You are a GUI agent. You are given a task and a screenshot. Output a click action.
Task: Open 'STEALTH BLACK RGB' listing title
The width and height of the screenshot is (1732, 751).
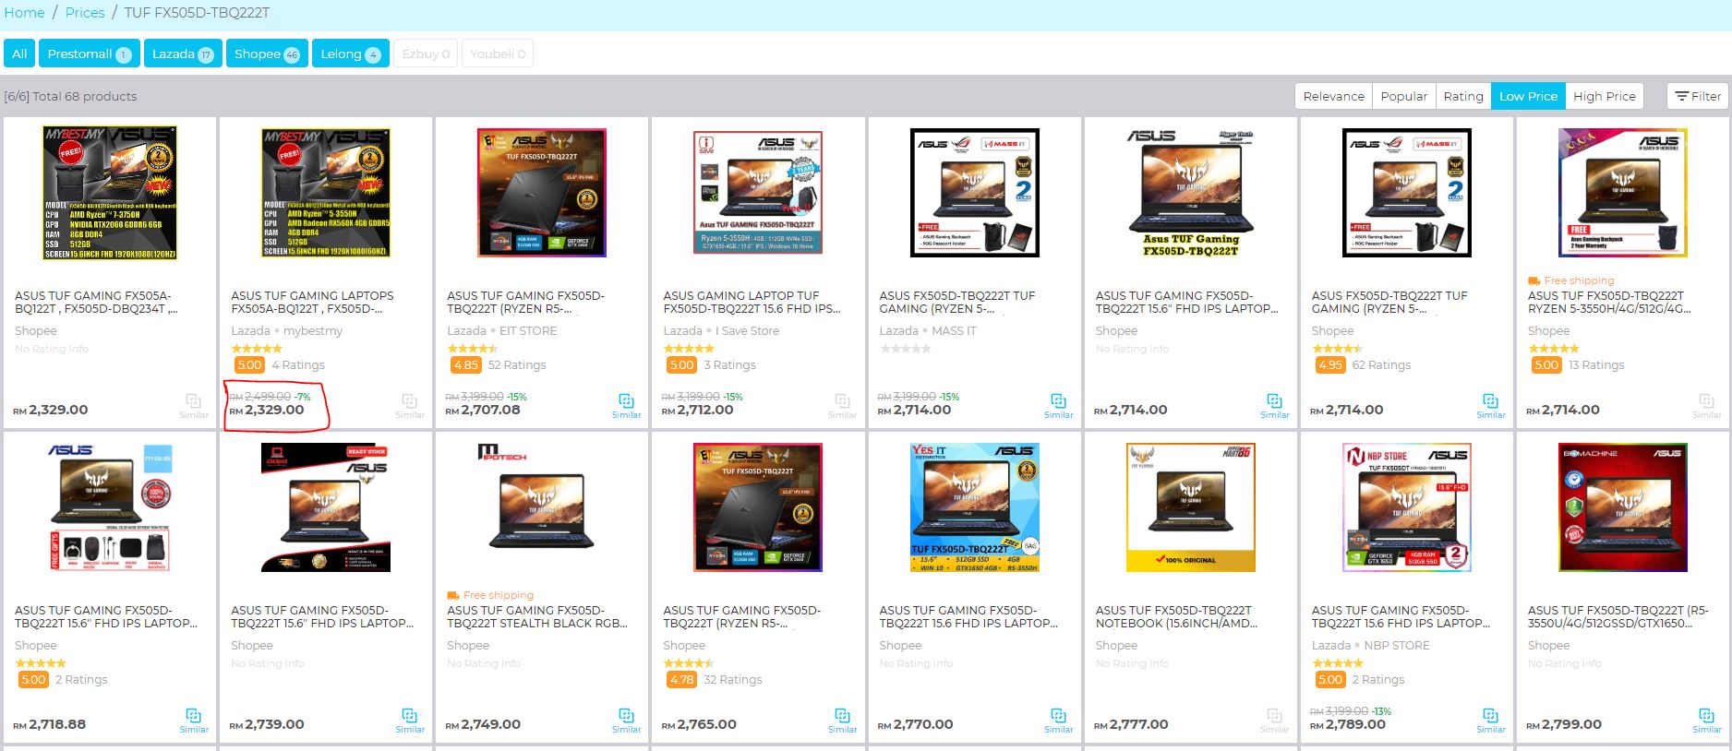pyautogui.click(x=537, y=616)
